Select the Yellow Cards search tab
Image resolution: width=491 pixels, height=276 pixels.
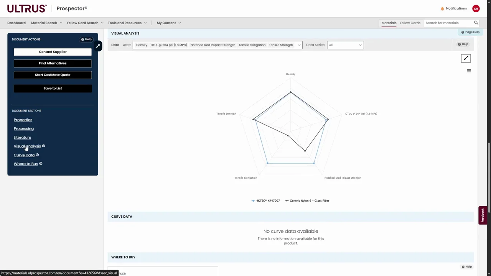[x=410, y=23]
